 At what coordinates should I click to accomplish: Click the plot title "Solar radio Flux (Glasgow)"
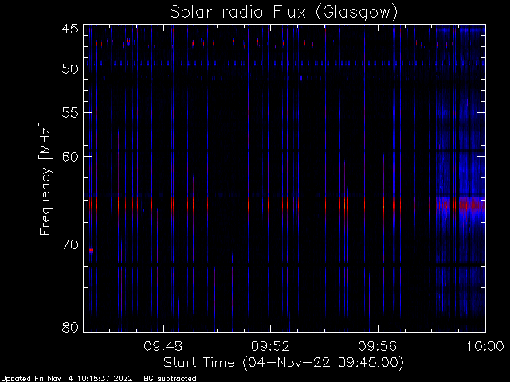pyautogui.click(x=284, y=13)
